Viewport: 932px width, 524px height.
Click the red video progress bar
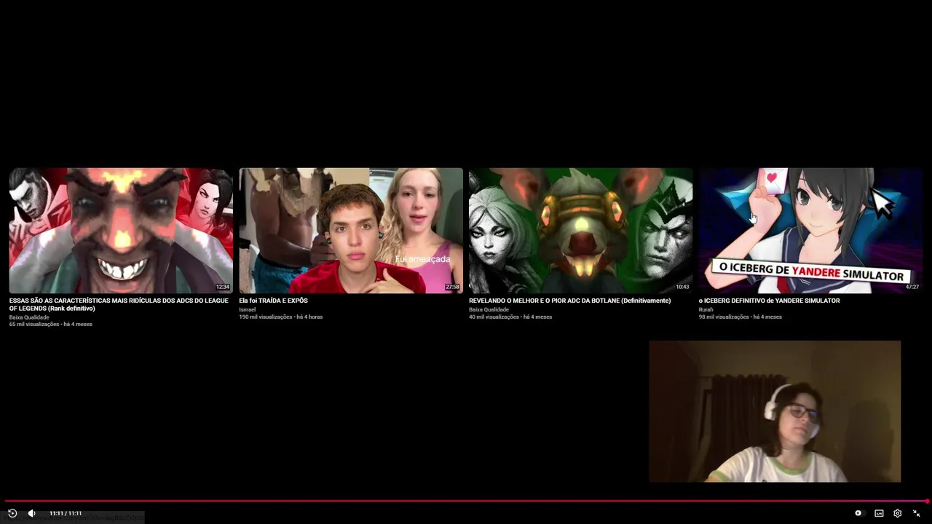tap(466, 501)
